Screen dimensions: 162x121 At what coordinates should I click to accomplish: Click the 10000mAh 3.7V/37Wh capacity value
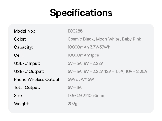pyautogui.click(x=89, y=47)
